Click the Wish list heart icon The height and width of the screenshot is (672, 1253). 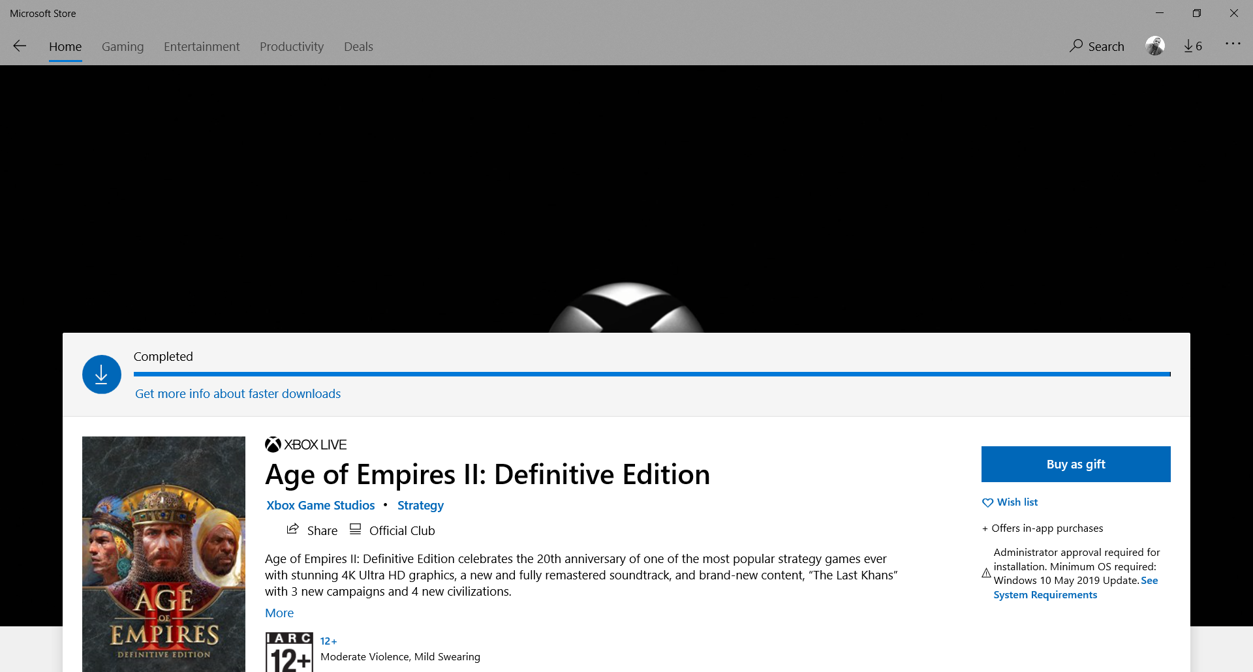(x=987, y=502)
